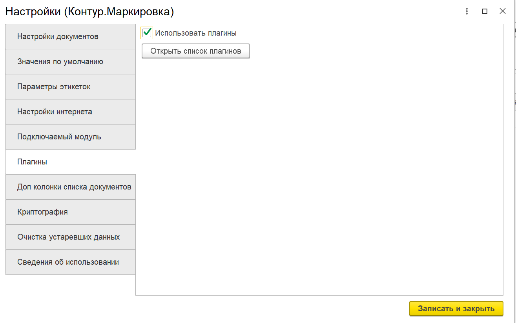
Task: Click the Использовать плагины label text
Action: click(196, 33)
